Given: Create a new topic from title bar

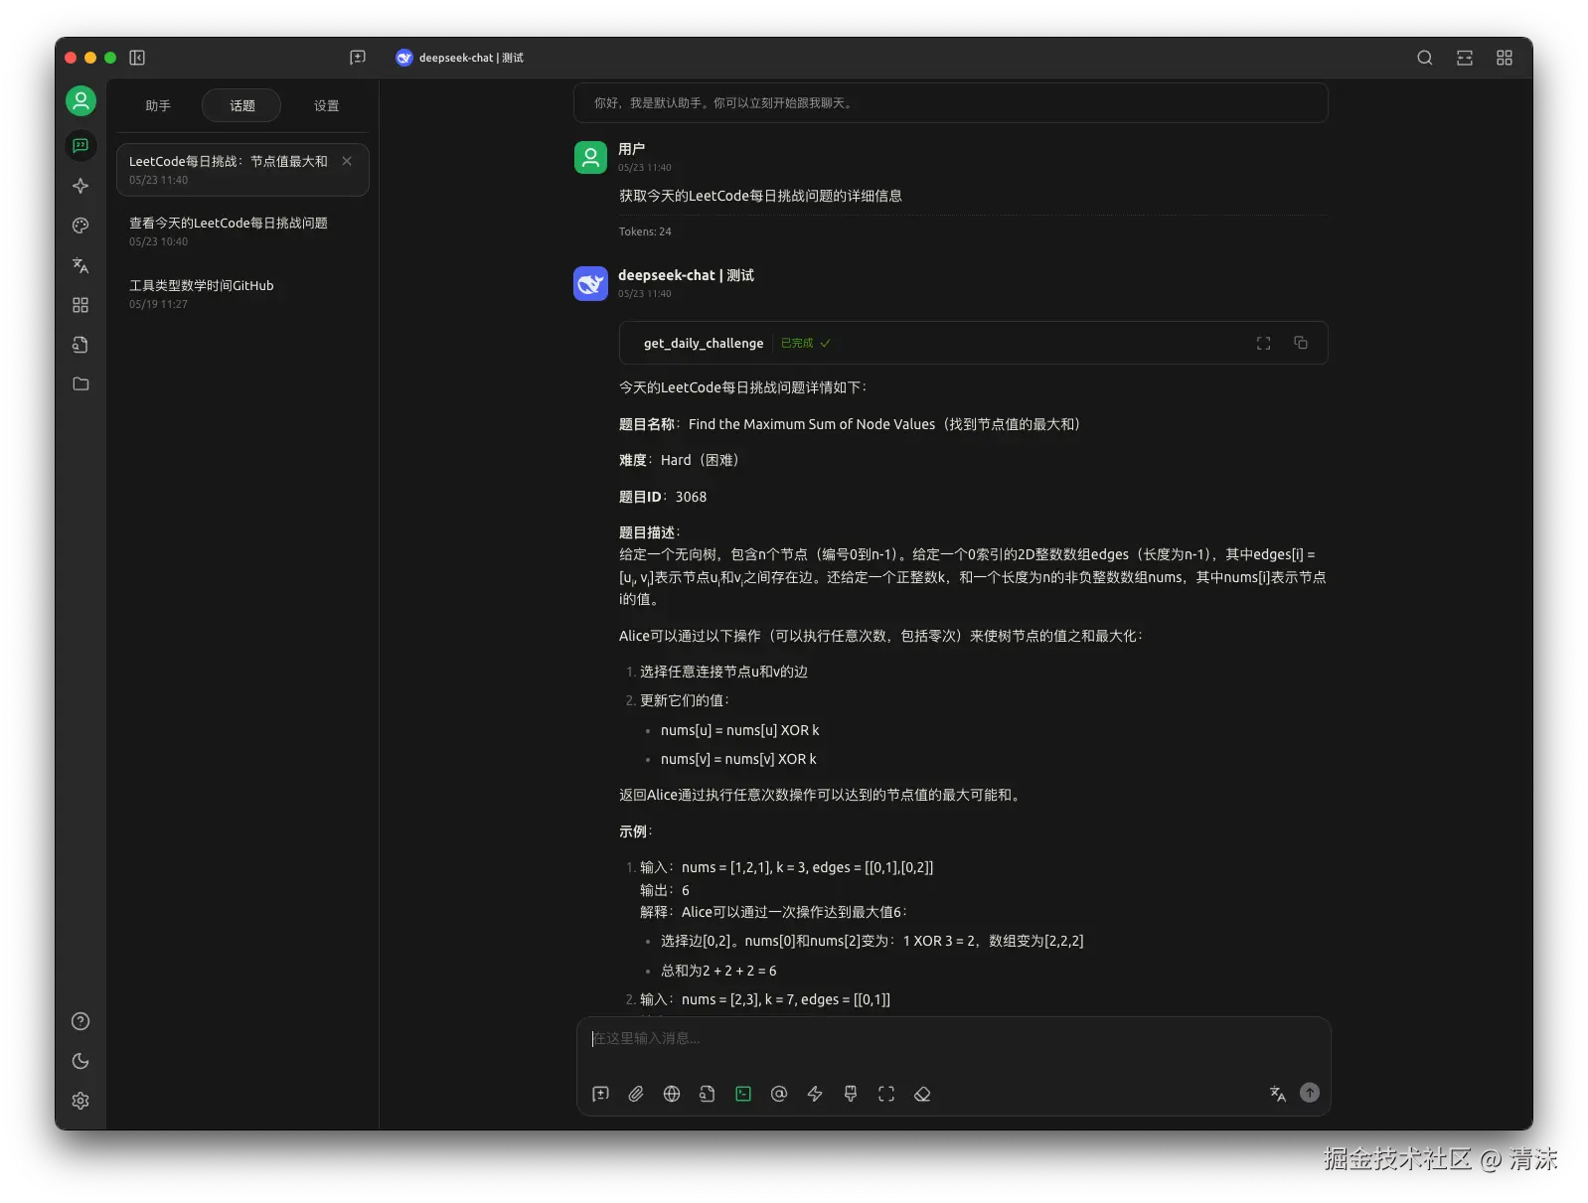Looking at the screenshot, I should 358,58.
